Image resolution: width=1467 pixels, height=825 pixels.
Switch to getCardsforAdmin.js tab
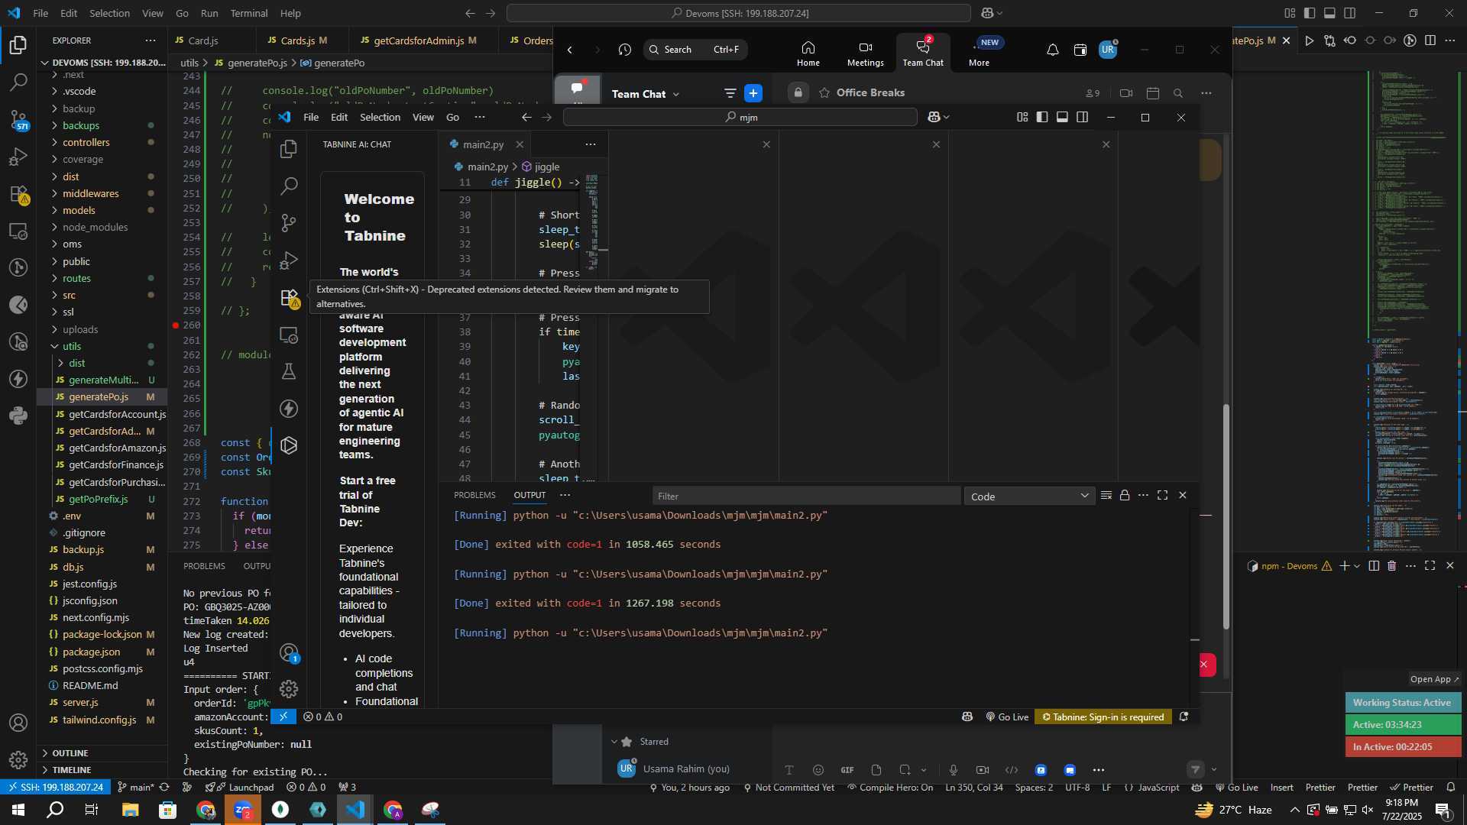click(x=419, y=40)
